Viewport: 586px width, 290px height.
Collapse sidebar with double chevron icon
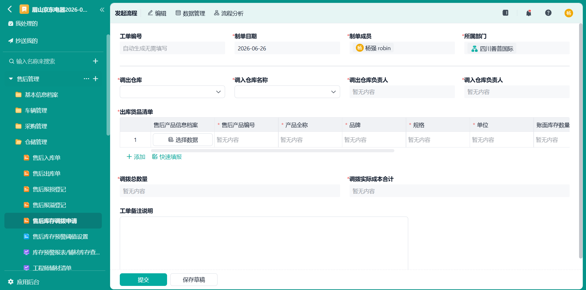(x=102, y=9)
